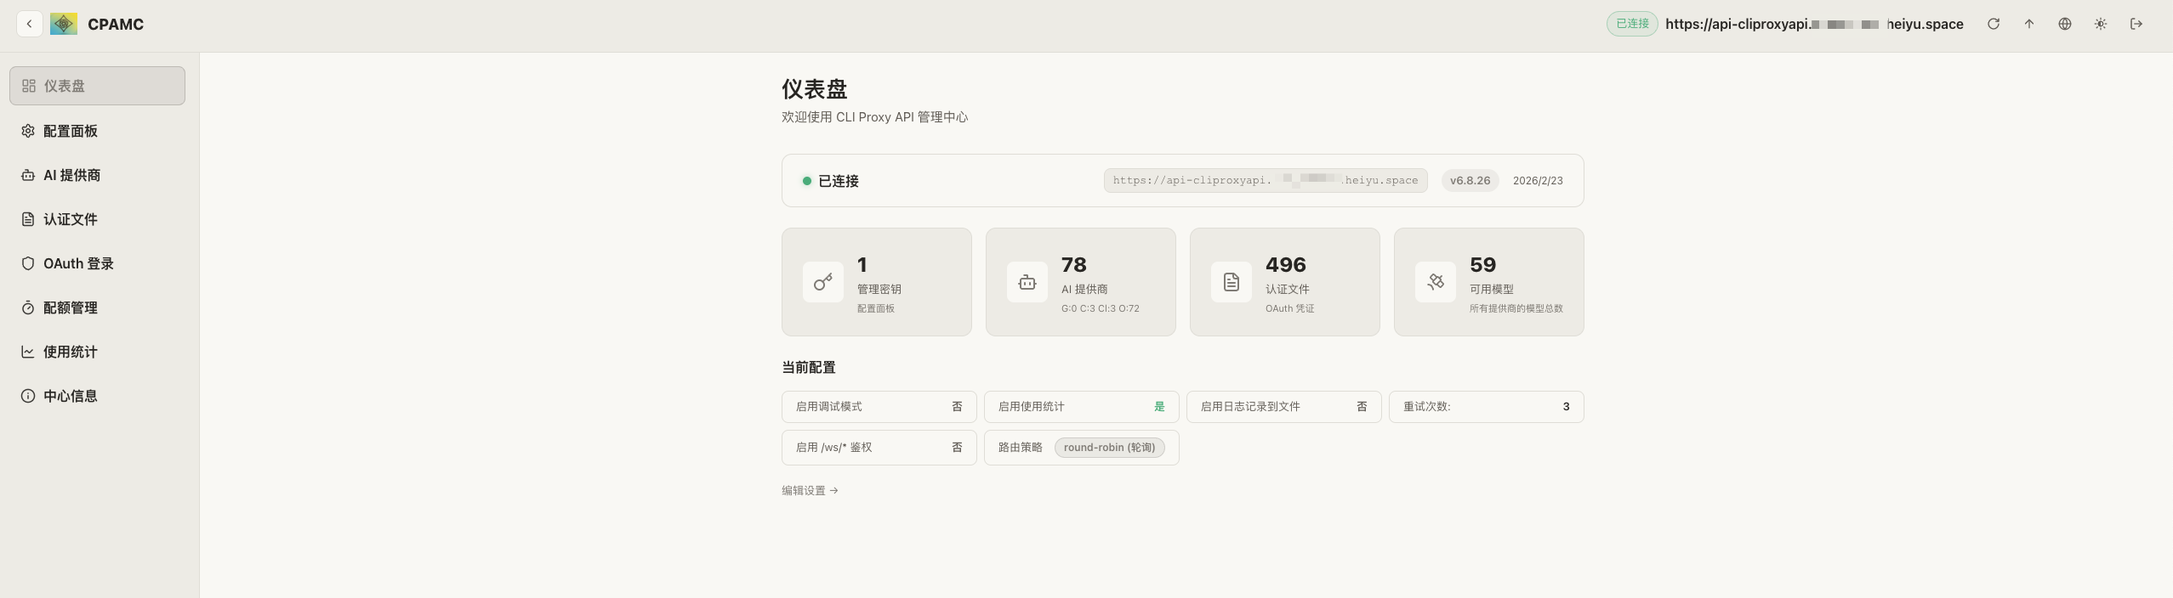Click the logout icon at top right

[x=2136, y=24]
